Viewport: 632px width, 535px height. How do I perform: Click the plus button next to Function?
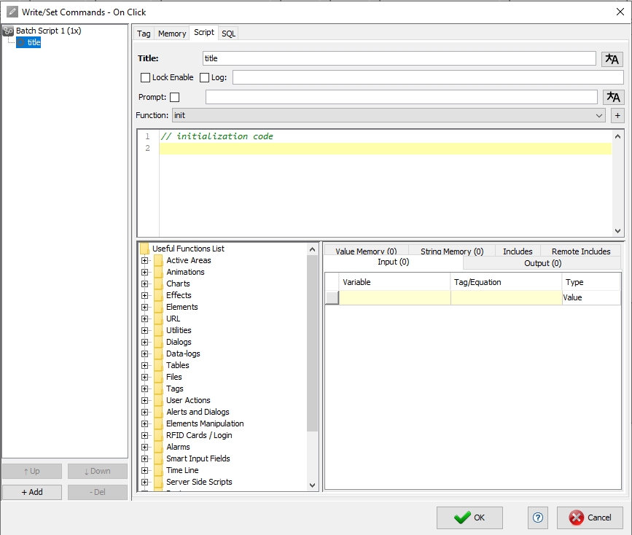pyautogui.click(x=617, y=115)
